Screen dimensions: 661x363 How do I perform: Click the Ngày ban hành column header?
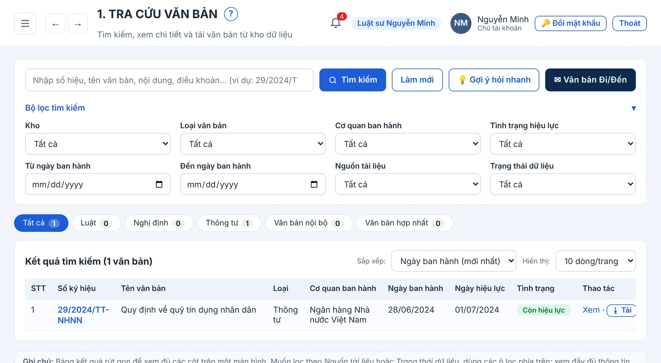pos(415,288)
